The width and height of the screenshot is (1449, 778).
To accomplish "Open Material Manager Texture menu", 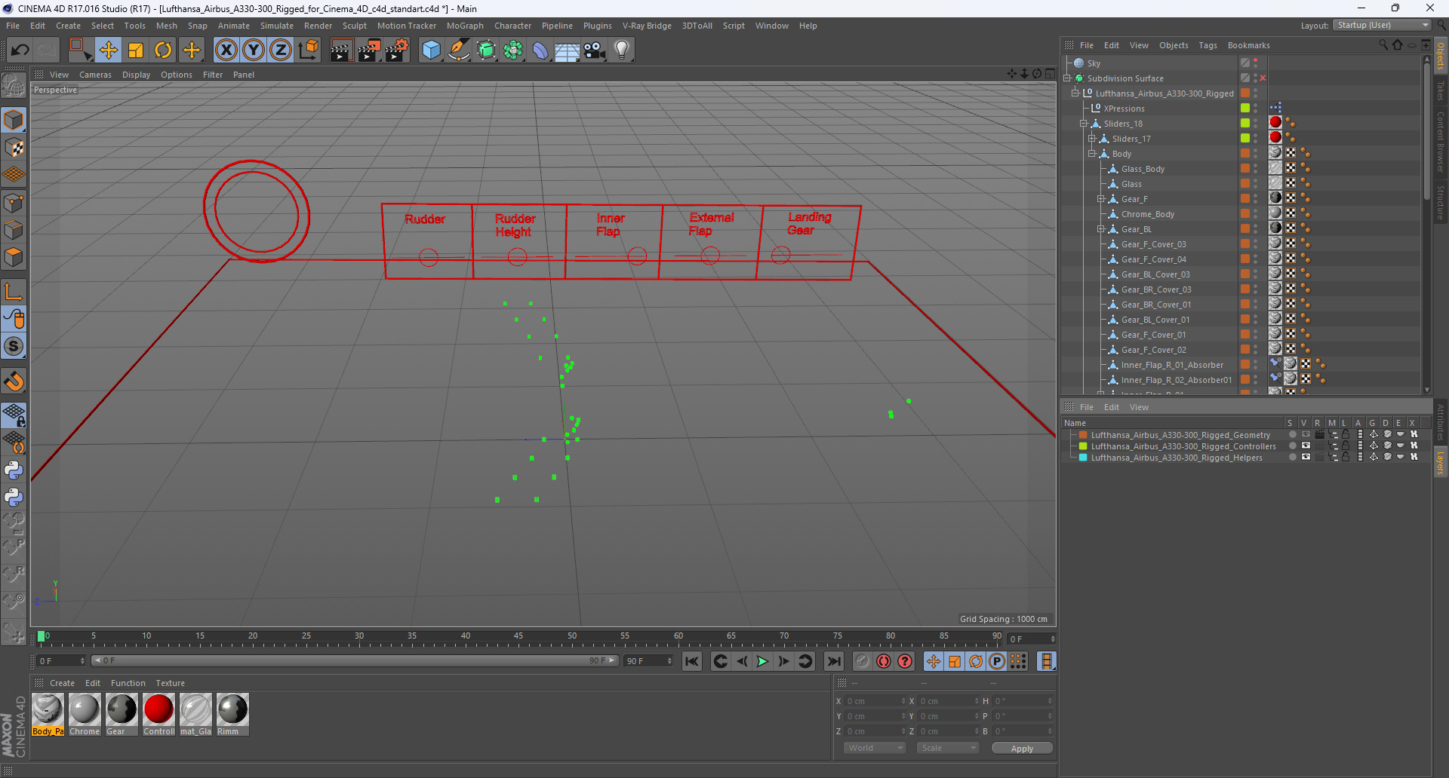I will click(171, 683).
